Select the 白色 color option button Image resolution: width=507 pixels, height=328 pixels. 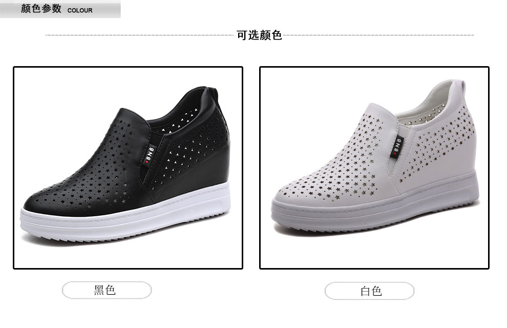(370, 291)
